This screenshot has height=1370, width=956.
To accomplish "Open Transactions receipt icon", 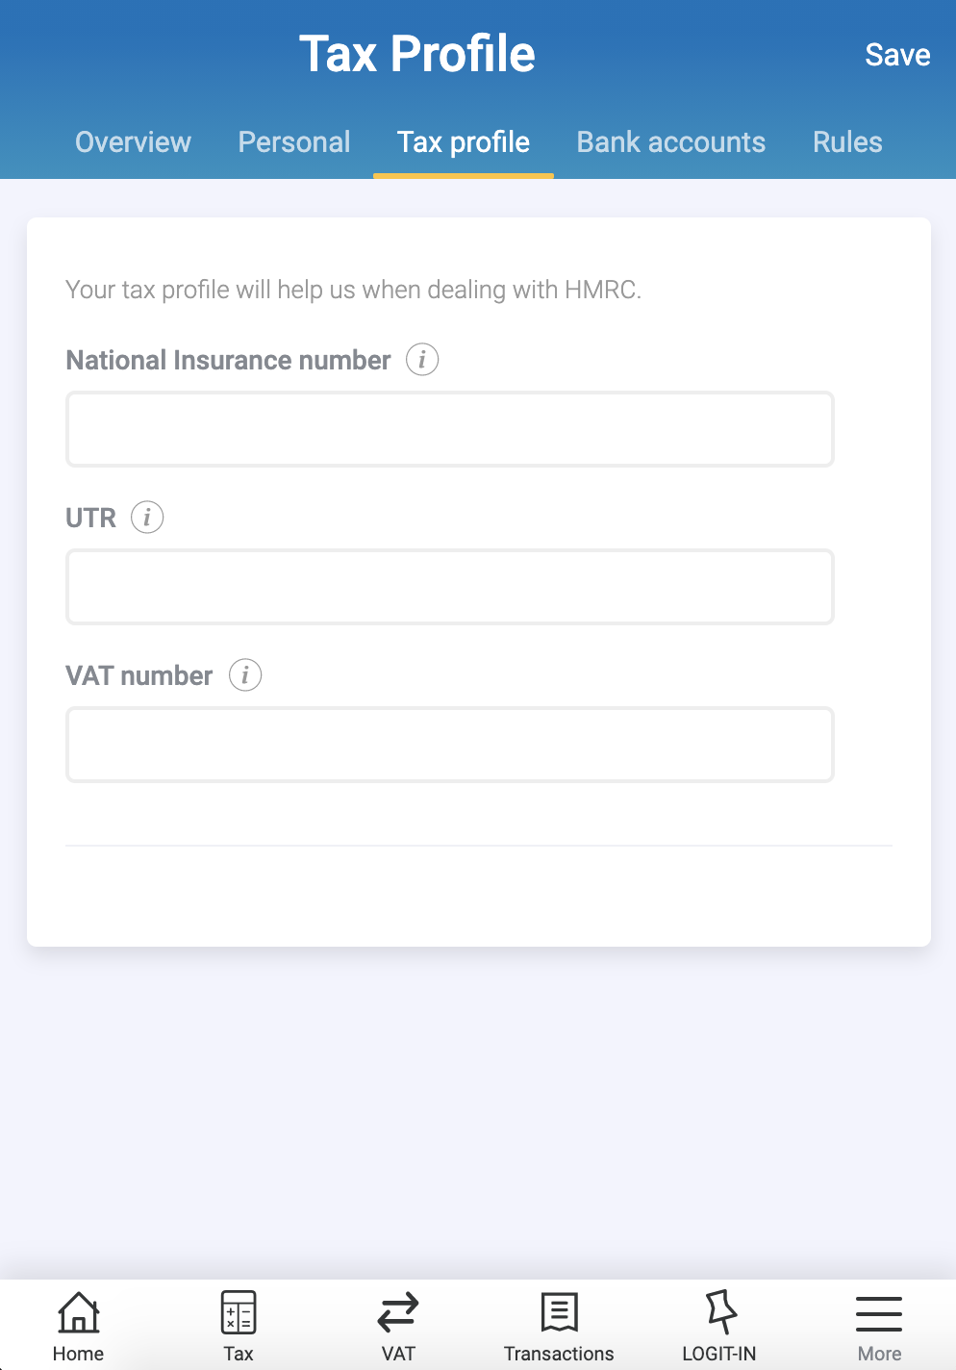I will tap(559, 1313).
